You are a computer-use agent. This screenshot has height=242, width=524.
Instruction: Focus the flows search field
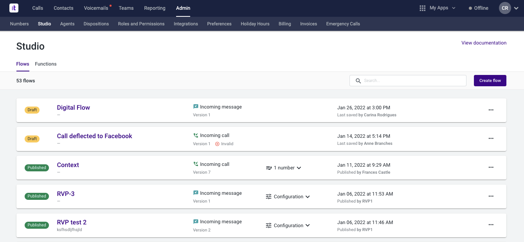[408, 81]
